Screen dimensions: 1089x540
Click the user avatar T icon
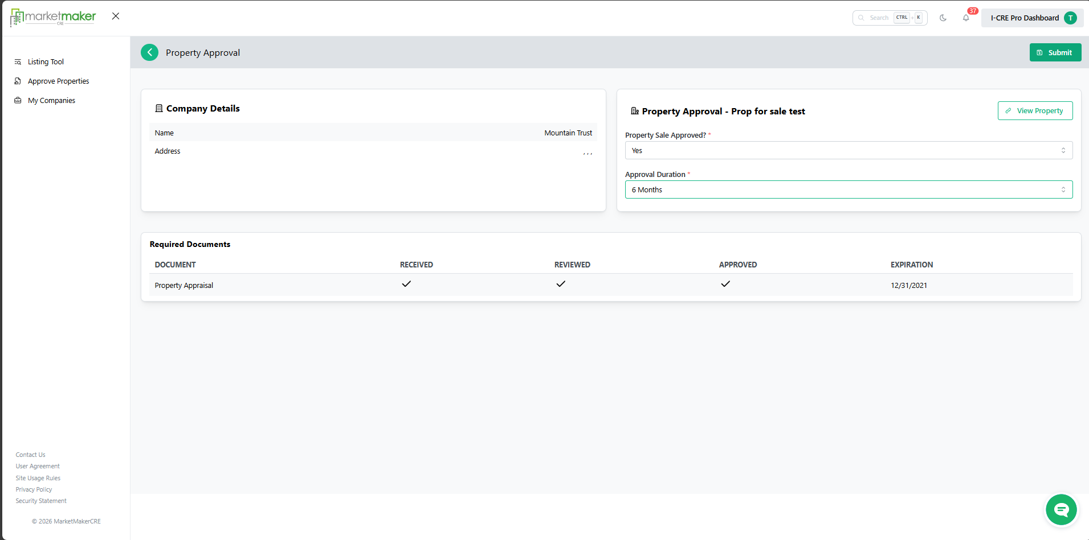coord(1070,18)
